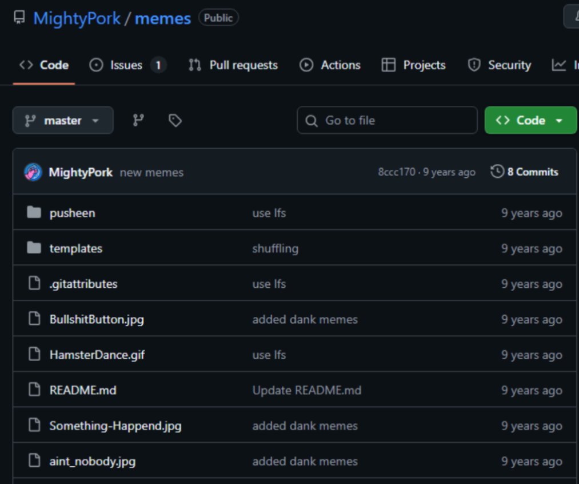Image resolution: width=579 pixels, height=484 pixels.
Task: Click the Actions play icon
Action: point(306,65)
